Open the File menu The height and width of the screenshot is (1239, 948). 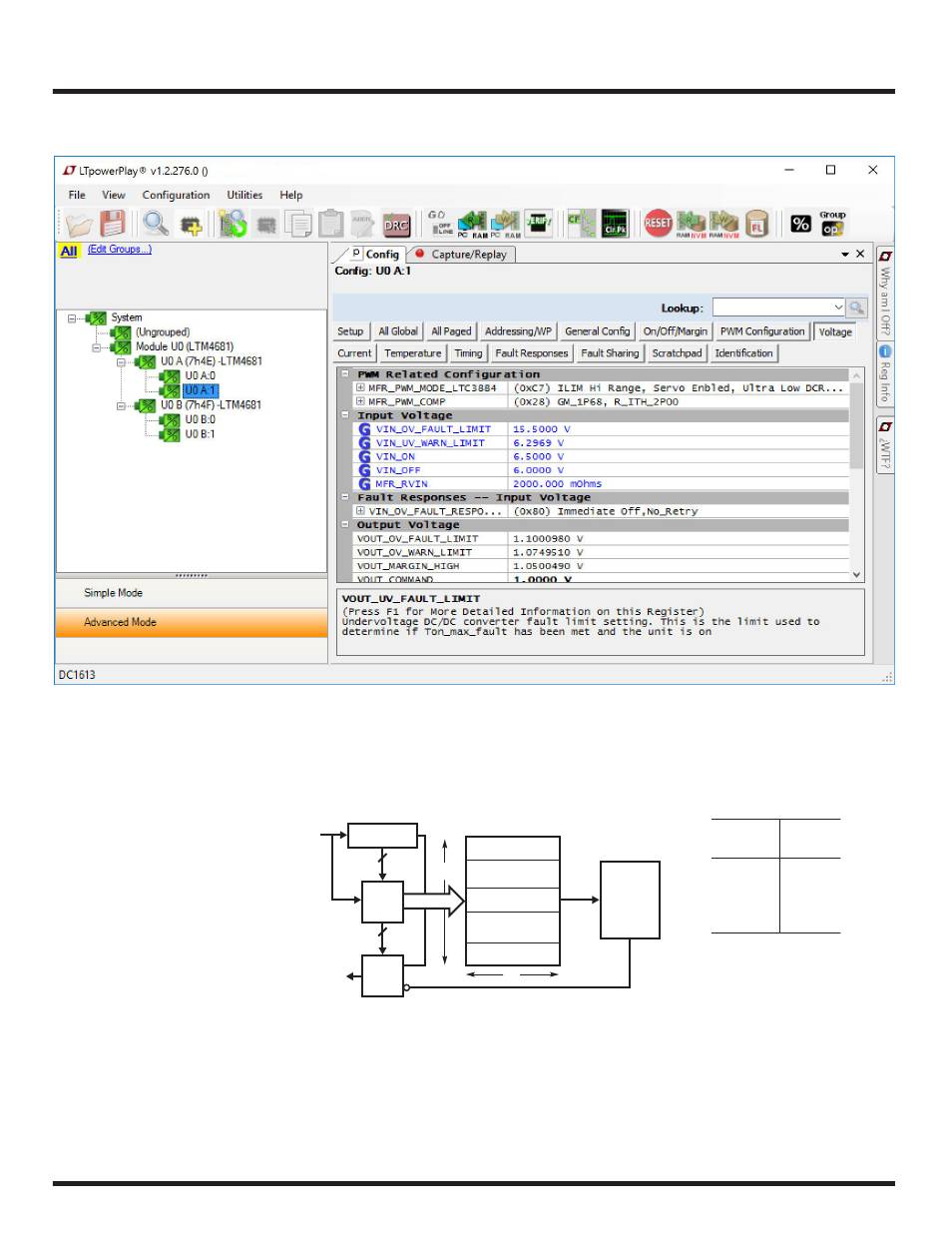77,196
